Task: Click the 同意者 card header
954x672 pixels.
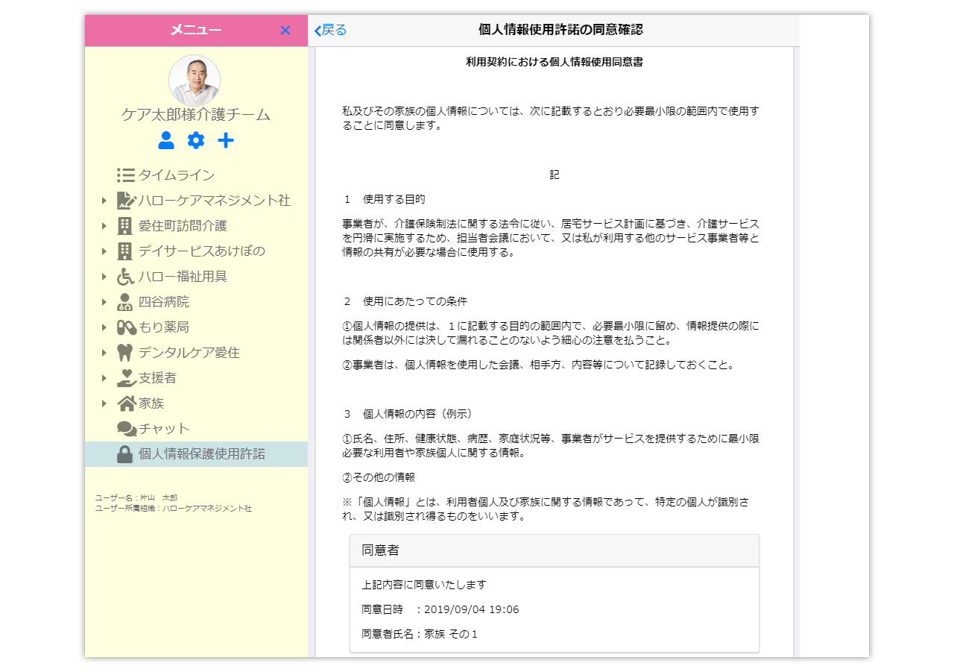Action: point(554,550)
